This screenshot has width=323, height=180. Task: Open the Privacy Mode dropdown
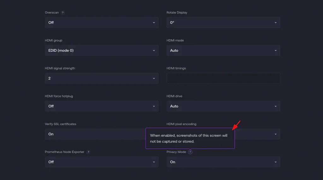click(x=223, y=162)
